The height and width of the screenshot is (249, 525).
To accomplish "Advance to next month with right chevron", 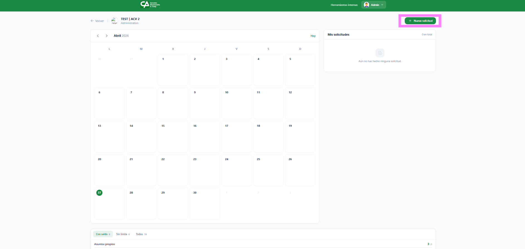I will coord(107,36).
